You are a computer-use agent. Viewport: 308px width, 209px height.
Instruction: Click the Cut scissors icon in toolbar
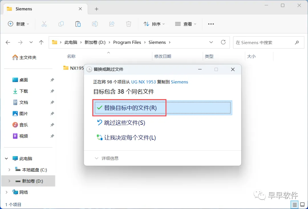44,24
